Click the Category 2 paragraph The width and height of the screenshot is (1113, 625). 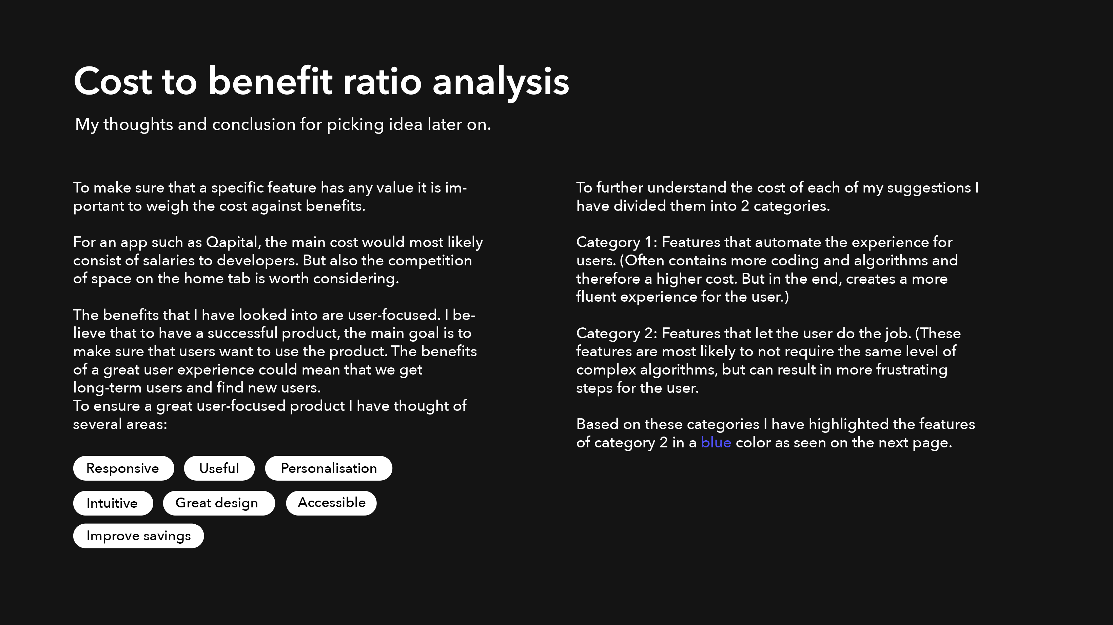point(768,360)
